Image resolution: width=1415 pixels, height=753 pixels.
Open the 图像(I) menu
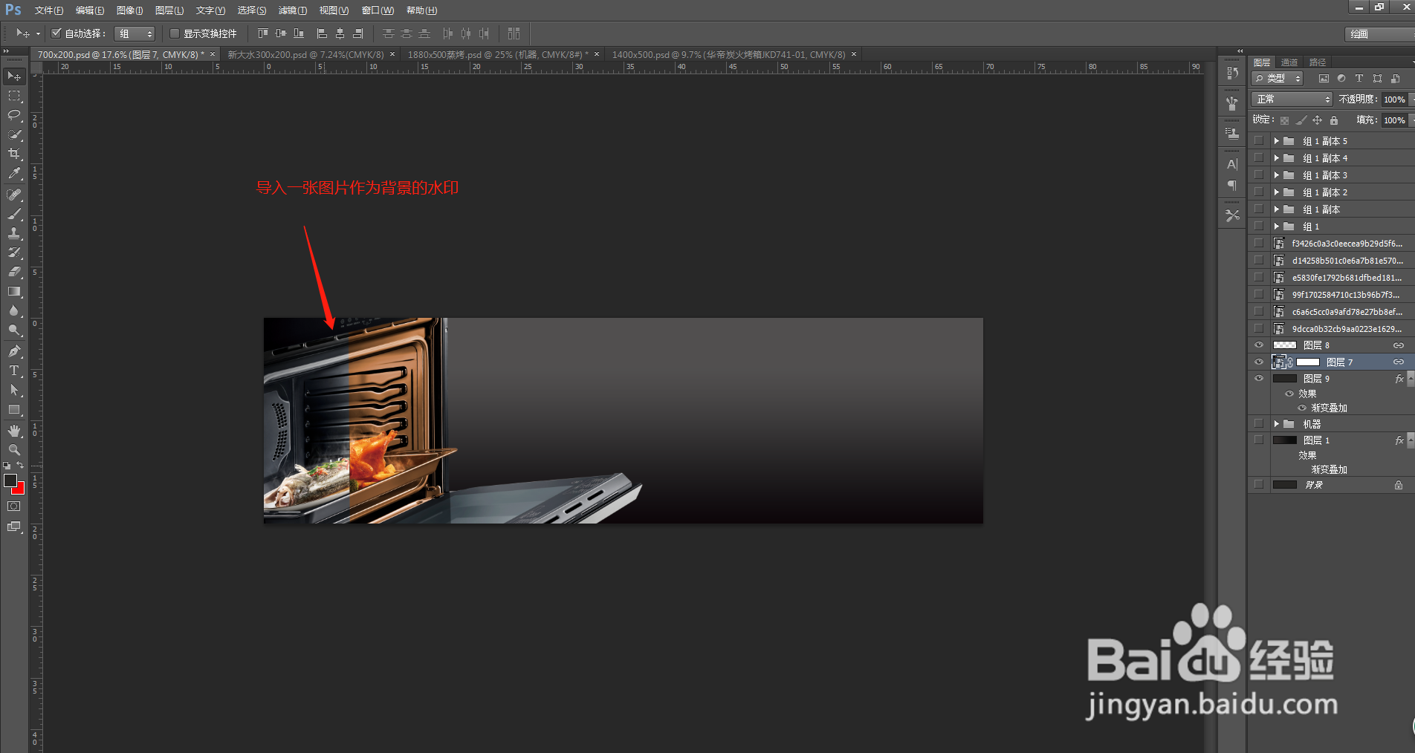[130, 10]
